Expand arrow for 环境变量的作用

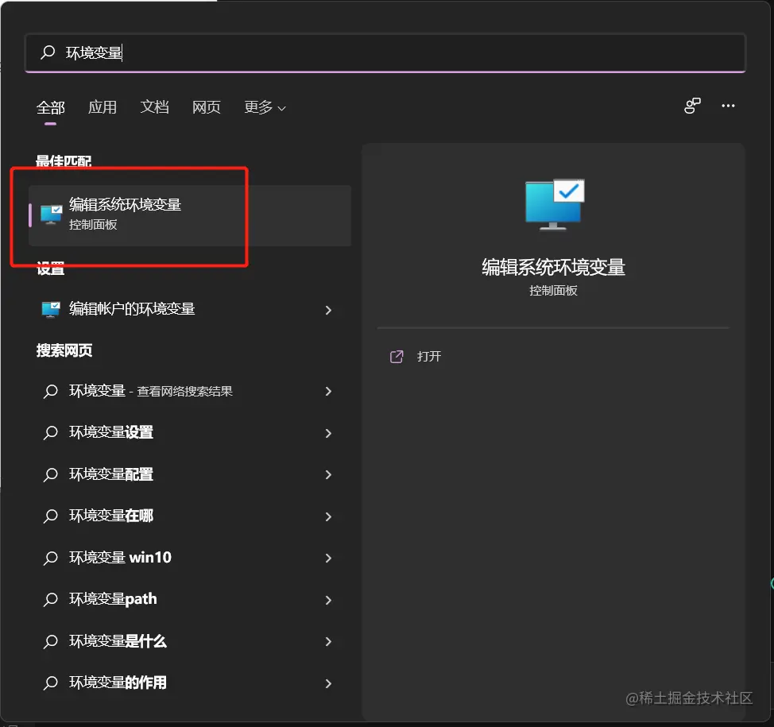pyautogui.click(x=328, y=683)
